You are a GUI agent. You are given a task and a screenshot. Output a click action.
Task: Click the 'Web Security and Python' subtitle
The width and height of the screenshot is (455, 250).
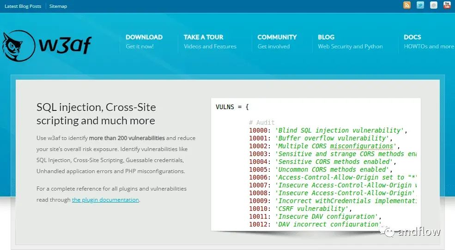[x=350, y=47]
